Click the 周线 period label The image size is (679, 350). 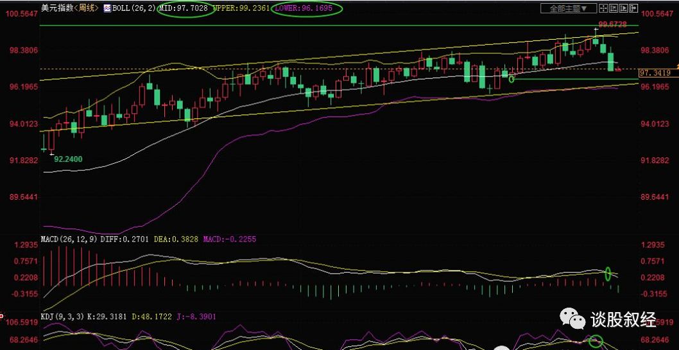coord(87,8)
